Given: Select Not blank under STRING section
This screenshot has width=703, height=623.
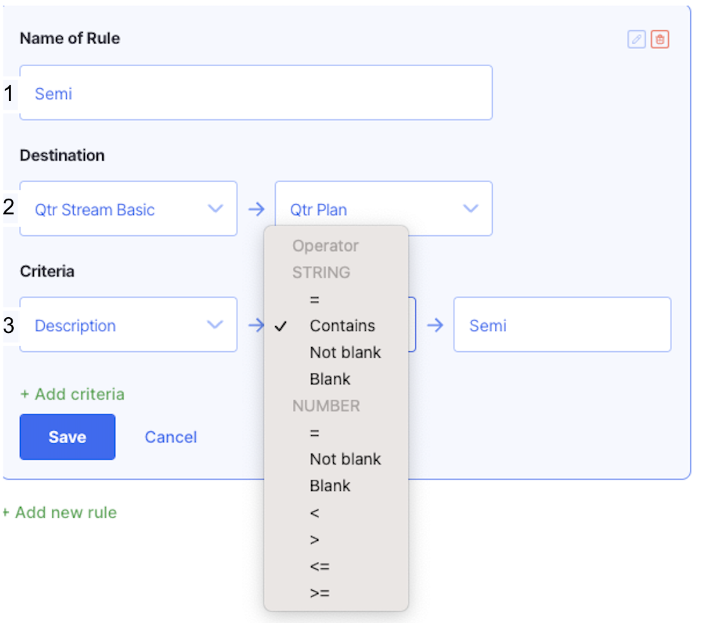Looking at the screenshot, I should [x=345, y=352].
